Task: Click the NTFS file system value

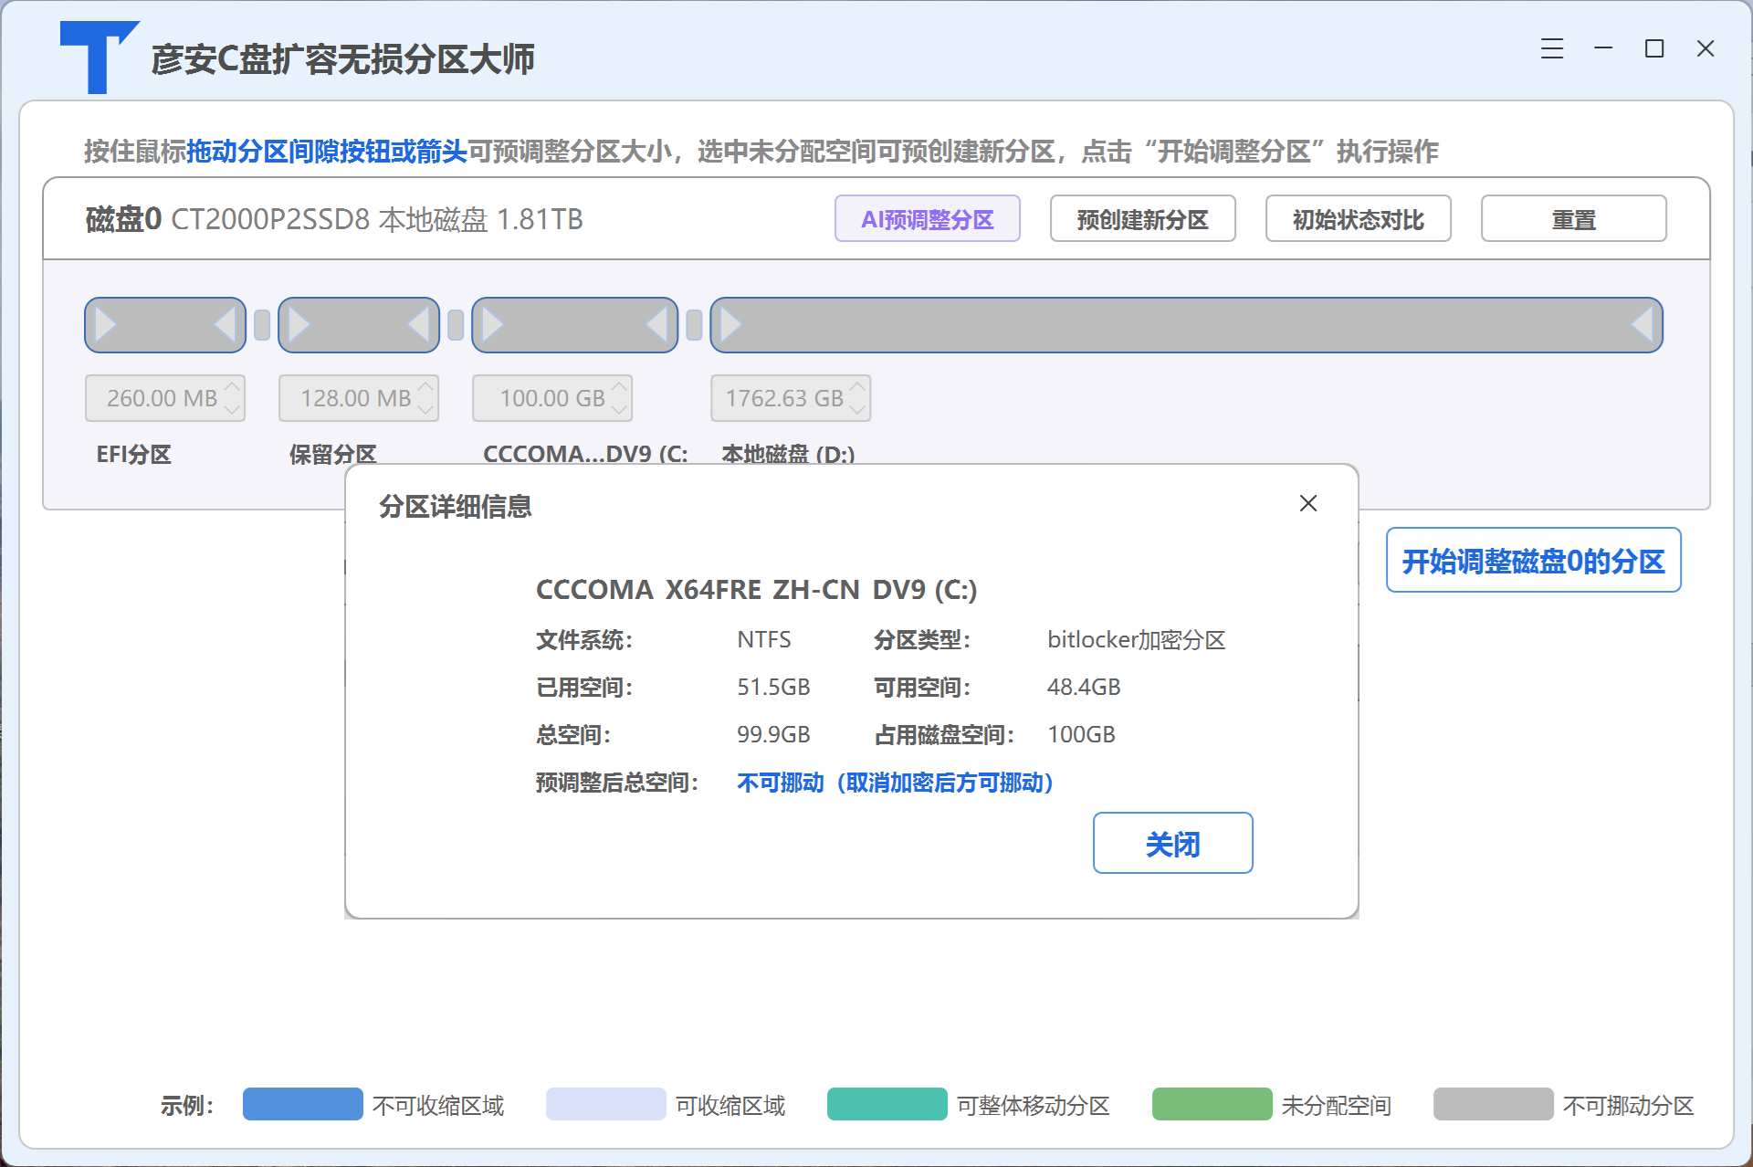Action: click(x=764, y=640)
